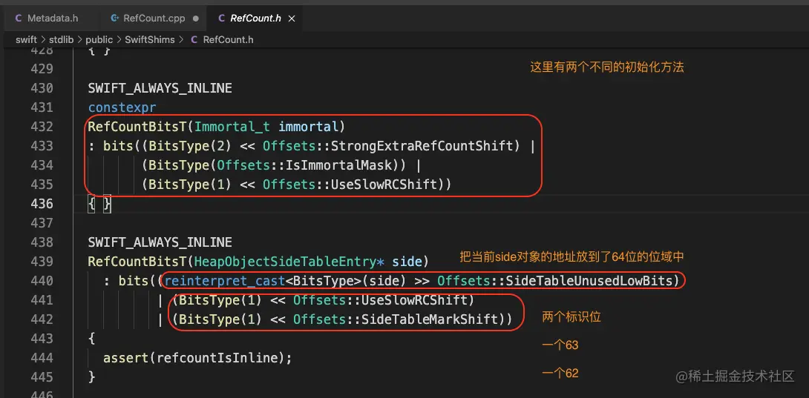Open the RefCount.h breadcrumb file entry
The image size is (809, 398).
coord(228,40)
